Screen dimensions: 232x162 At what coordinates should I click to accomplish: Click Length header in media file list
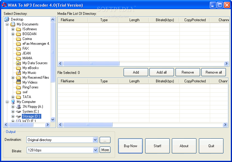click(134, 20)
